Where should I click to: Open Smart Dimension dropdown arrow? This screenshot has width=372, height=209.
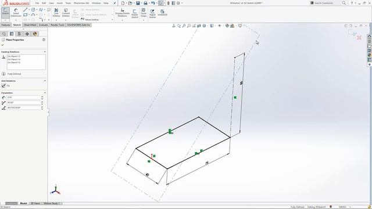pos(16,20)
